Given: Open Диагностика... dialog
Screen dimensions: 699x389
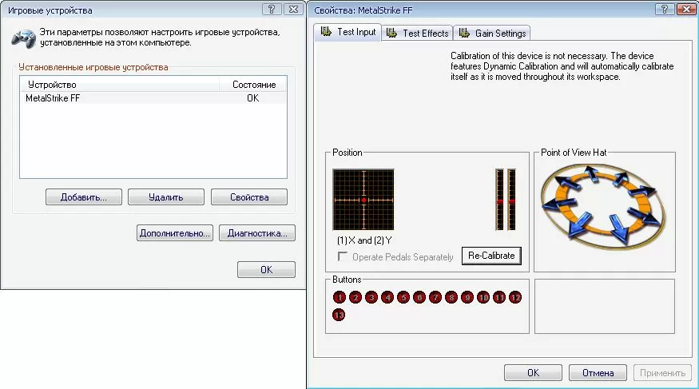Looking at the screenshot, I should click(x=256, y=233).
